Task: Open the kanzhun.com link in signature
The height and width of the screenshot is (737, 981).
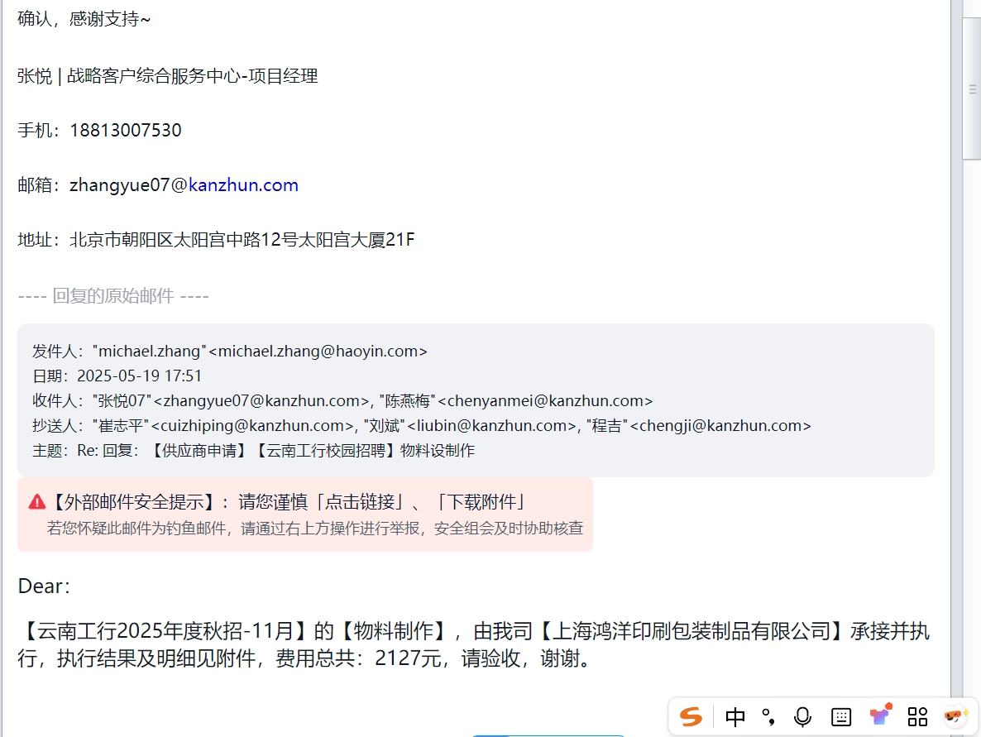Action: coord(243,185)
